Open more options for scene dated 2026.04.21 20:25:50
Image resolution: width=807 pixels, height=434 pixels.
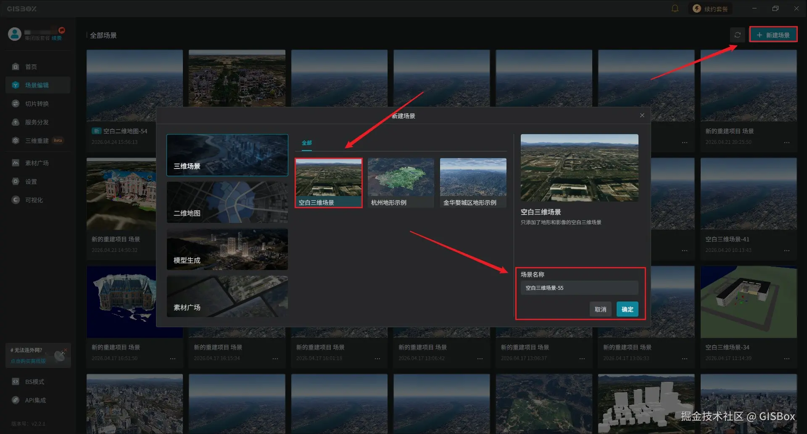(786, 142)
